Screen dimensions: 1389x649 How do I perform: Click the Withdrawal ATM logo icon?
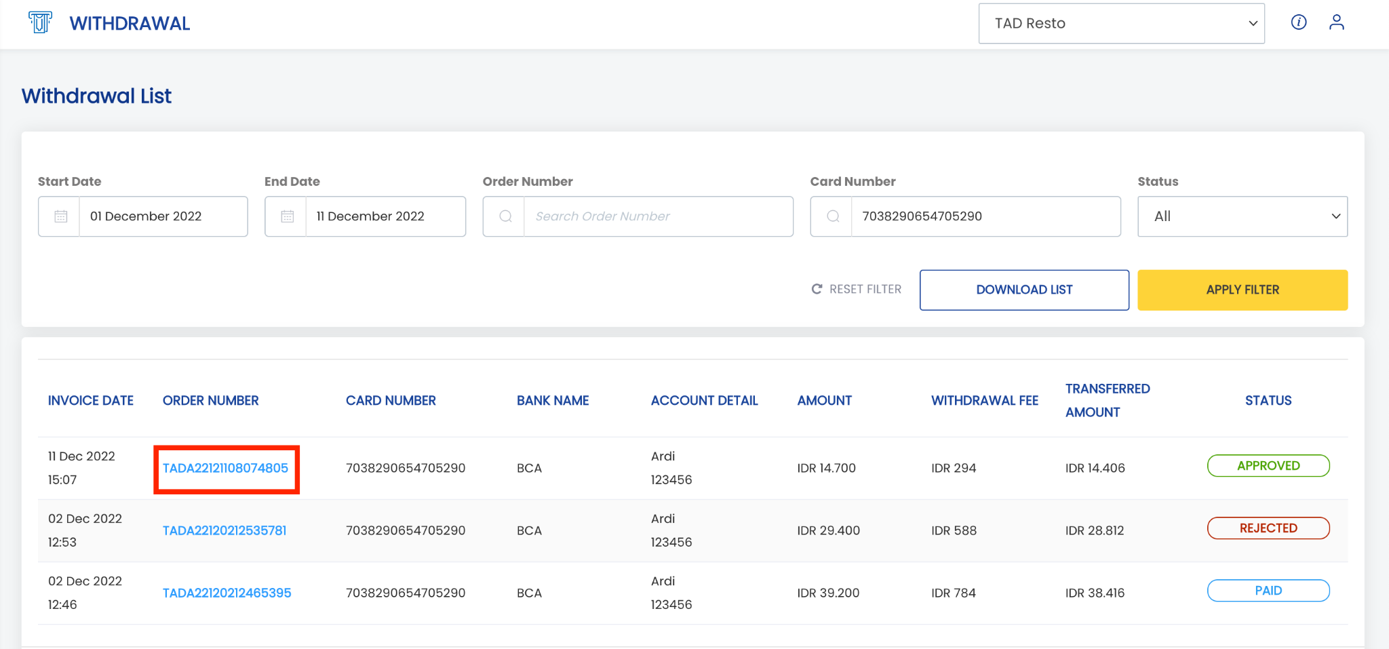(40, 23)
